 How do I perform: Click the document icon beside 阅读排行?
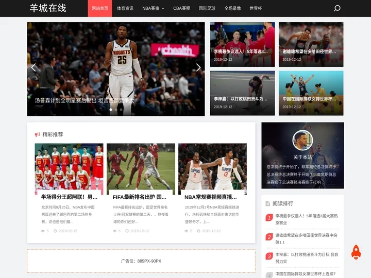(x=267, y=203)
